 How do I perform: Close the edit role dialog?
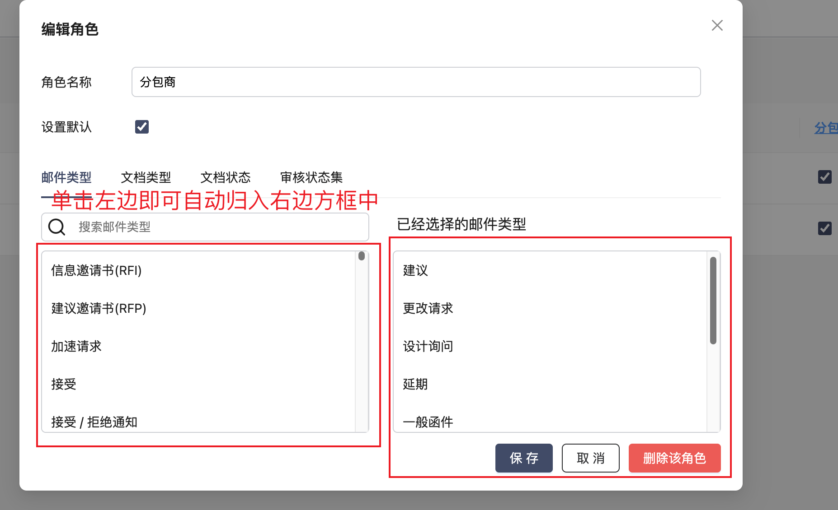click(717, 25)
